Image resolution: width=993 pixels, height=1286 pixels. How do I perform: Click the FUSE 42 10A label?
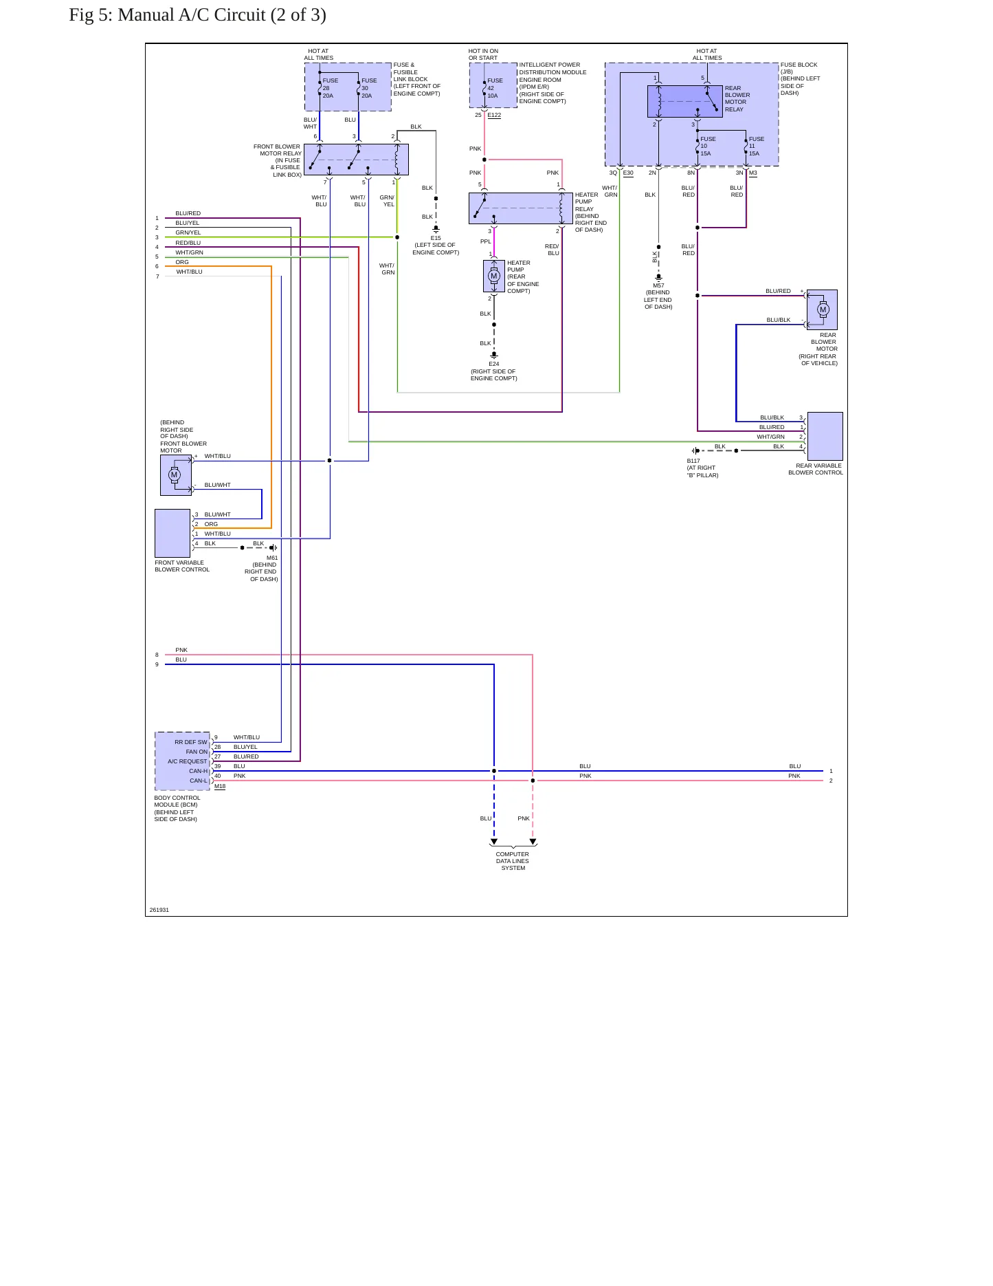click(495, 88)
